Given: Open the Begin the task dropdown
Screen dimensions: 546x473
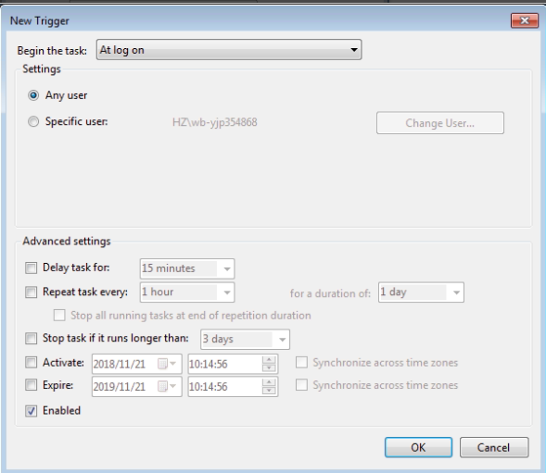Looking at the screenshot, I should 229,50.
